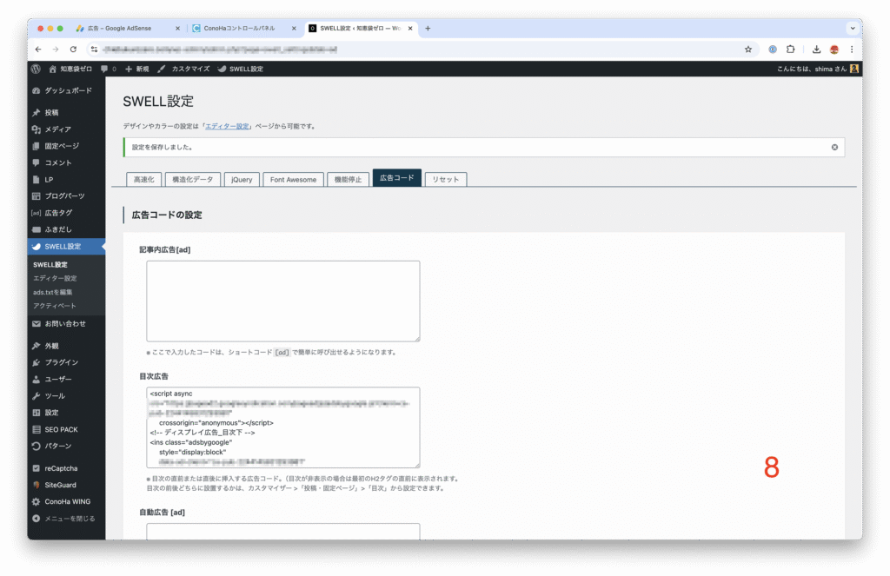Switch to リセット tab
Screen dimensions: 890x576
446,179
